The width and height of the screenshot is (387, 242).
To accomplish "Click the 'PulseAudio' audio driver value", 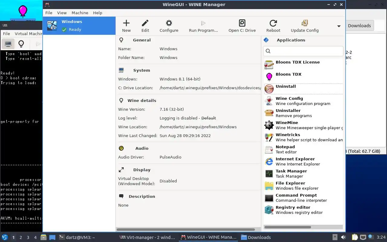I will (x=171, y=157).
